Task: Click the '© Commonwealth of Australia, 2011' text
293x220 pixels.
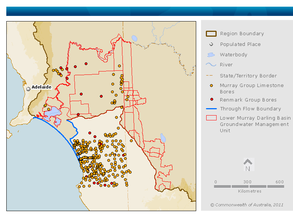Action: coord(247,205)
